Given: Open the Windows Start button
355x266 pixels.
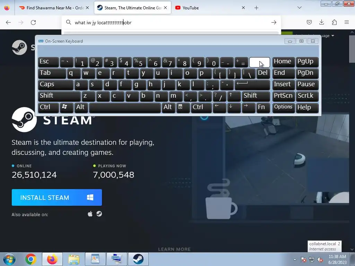Looking at the screenshot, I should click(x=9, y=259).
